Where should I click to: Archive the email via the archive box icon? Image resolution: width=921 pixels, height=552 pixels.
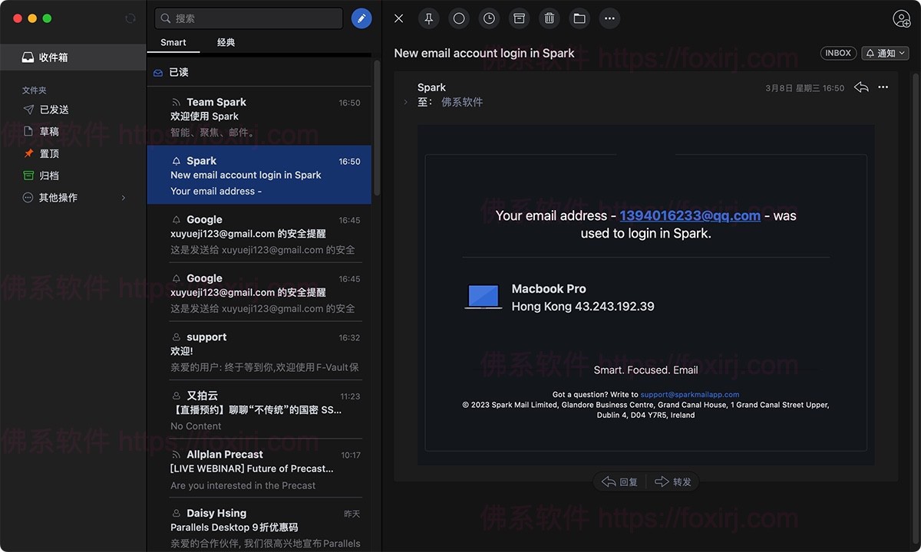pos(519,18)
